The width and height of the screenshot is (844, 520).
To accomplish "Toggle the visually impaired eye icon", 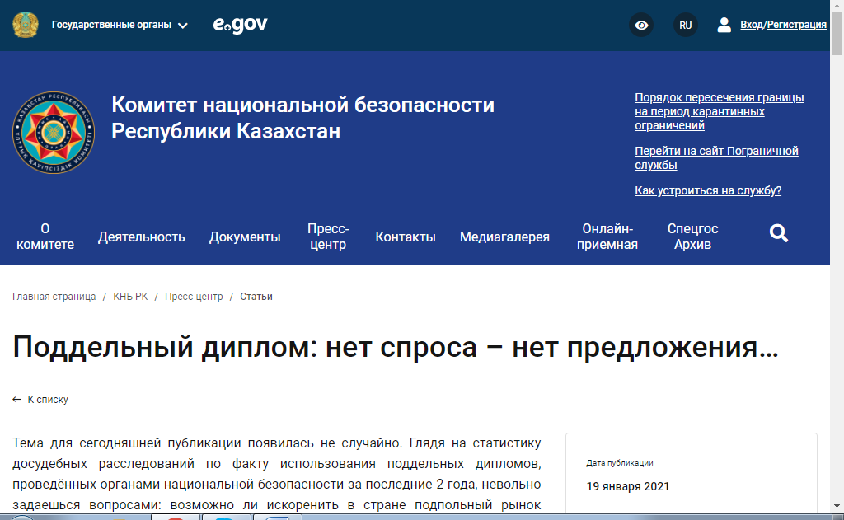I will point(641,25).
